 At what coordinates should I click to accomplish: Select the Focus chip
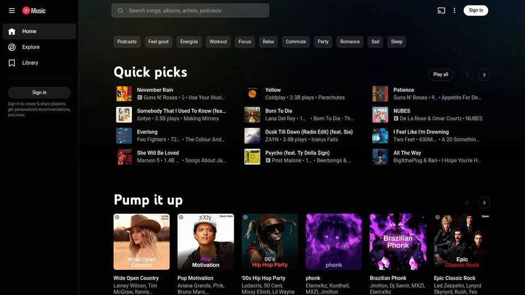245,42
